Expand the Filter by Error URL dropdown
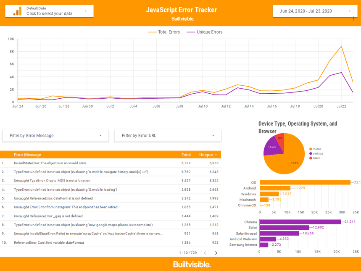The width and height of the screenshot is (361, 271). coord(167,135)
